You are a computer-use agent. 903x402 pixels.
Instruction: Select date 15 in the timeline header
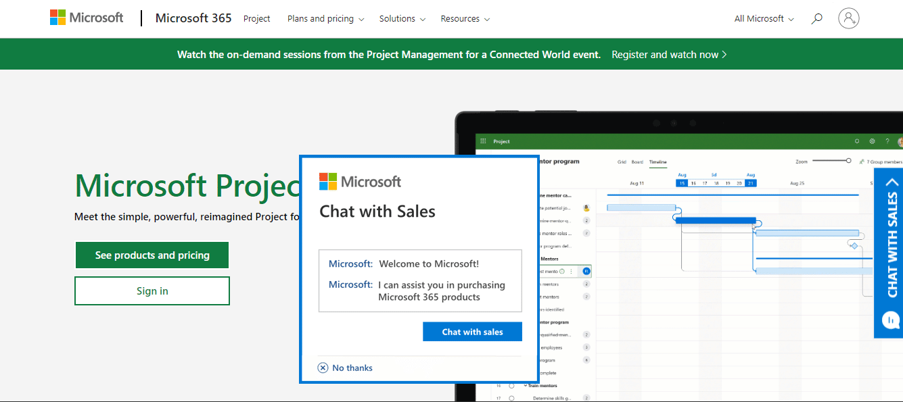682,183
